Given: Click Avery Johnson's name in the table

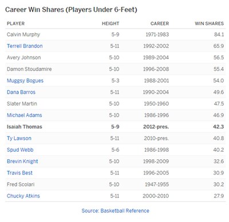Looking at the screenshot, I should coord(23,58).
